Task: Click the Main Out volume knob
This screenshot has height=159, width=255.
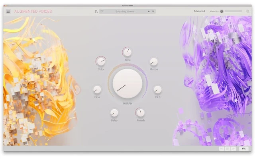Action: [x=222, y=11]
